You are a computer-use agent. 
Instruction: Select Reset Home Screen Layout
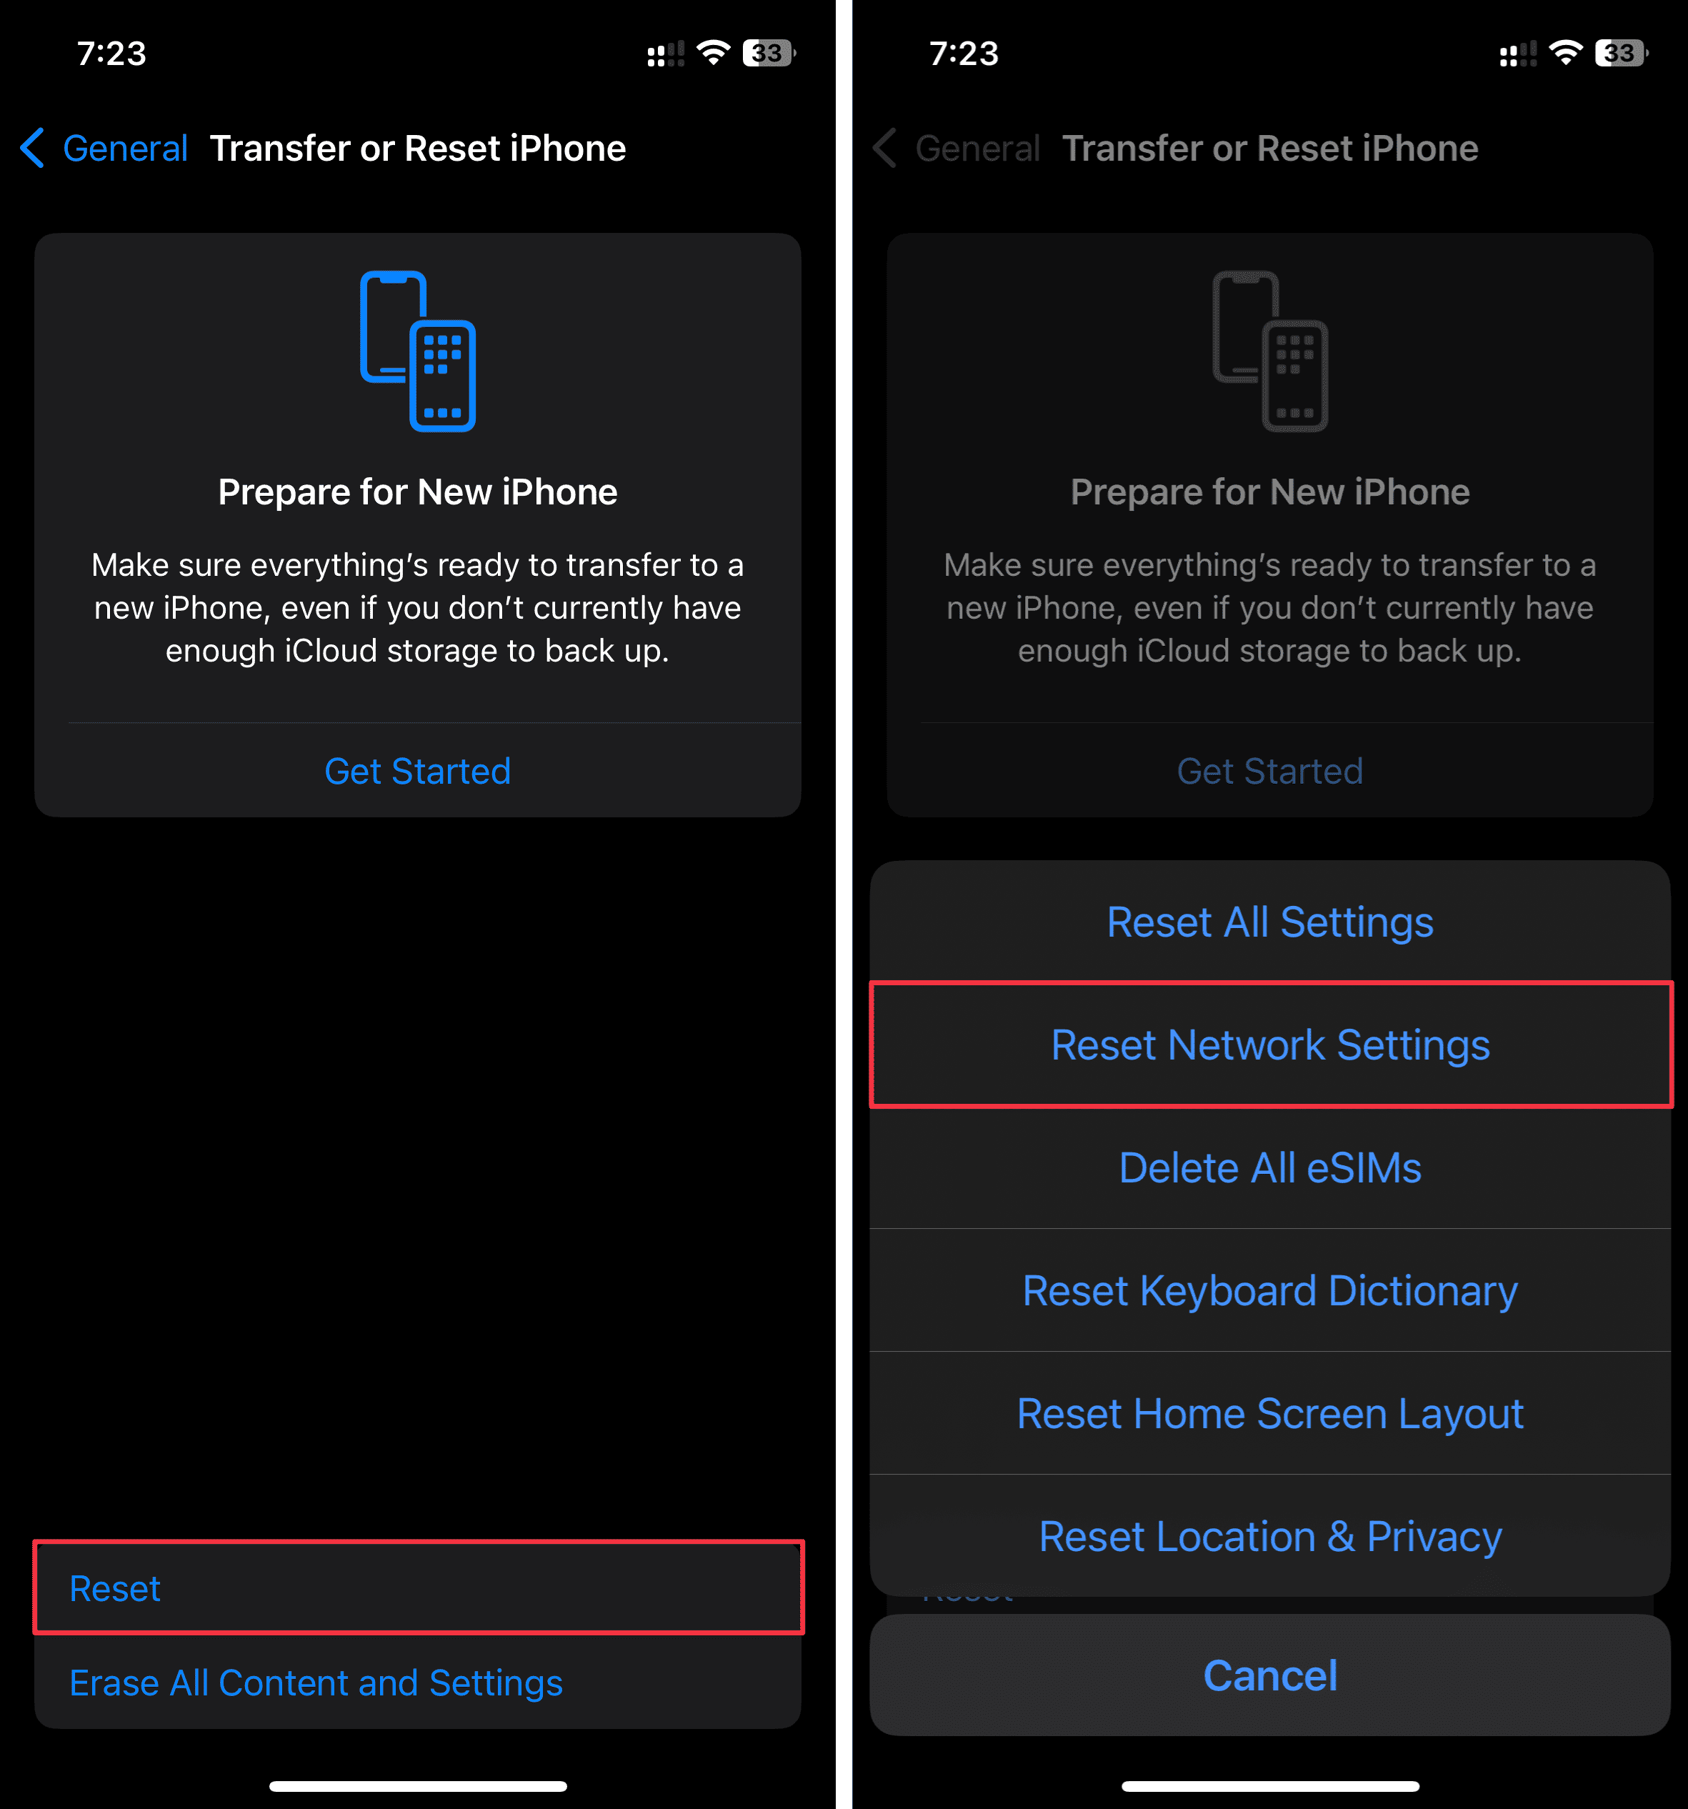1270,1413
